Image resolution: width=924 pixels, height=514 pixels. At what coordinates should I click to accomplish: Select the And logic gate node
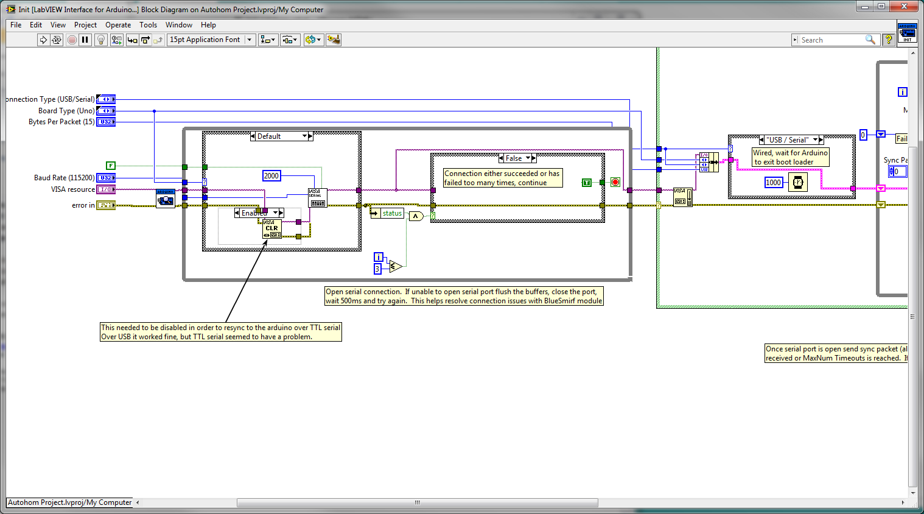416,216
